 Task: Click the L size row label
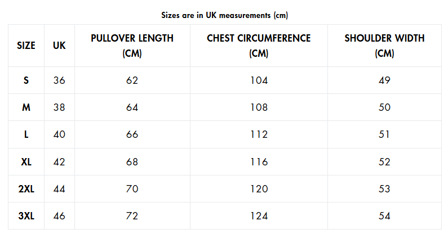(x=26, y=134)
